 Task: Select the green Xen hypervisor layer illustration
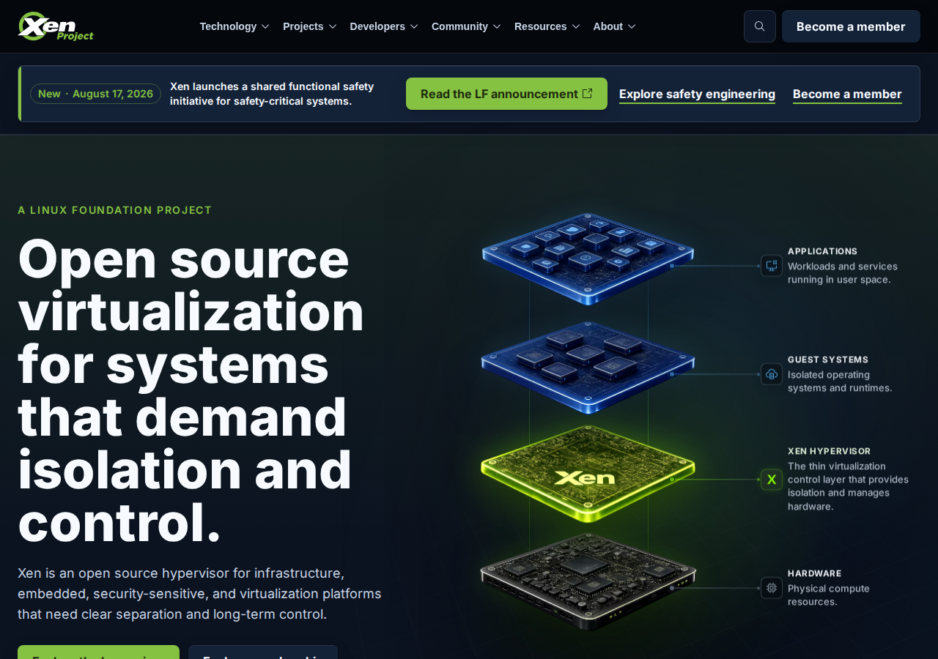[x=588, y=474]
